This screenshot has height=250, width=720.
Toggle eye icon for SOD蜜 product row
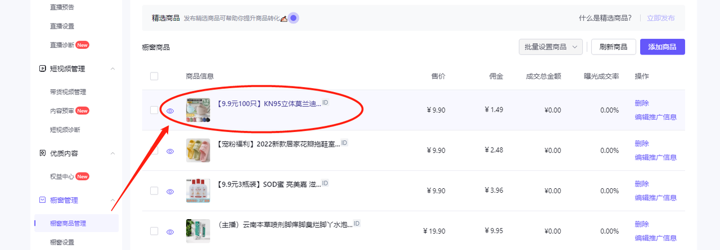[170, 191]
